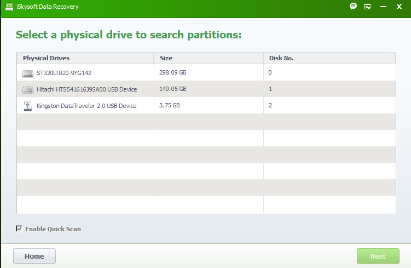Click the hard drive icon for ST320LT020-9YG142

(28, 73)
